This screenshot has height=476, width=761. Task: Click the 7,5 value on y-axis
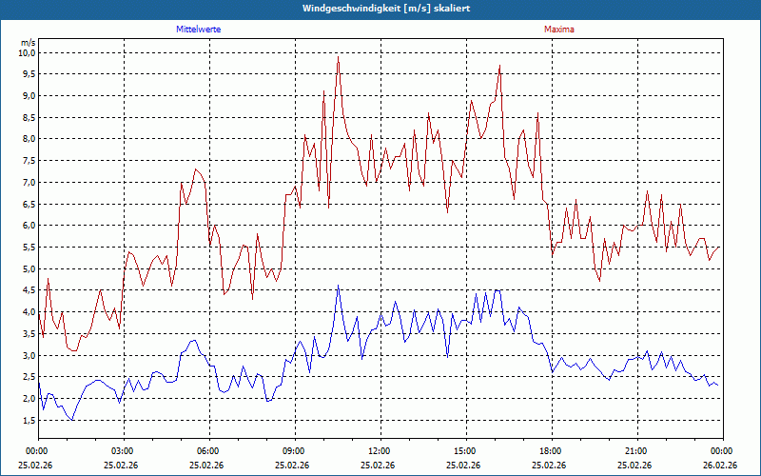coord(29,160)
